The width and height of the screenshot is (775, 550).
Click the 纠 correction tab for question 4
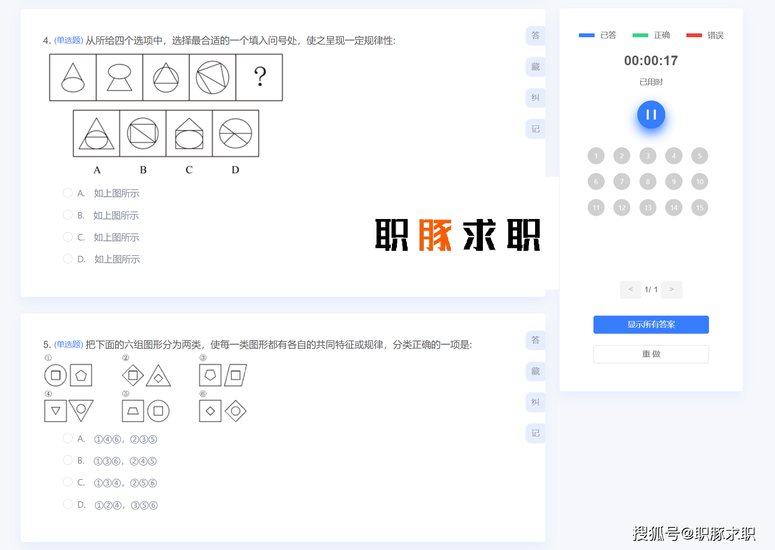(x=535, y=98)
